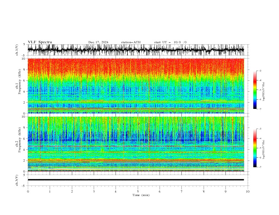Viewport: 279px width, 215px height.
Task: Click the 6 kHz tick on ch.2 frequency axis
Action: point(25,139)
